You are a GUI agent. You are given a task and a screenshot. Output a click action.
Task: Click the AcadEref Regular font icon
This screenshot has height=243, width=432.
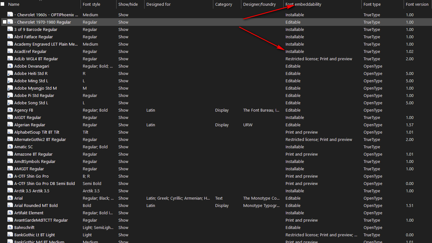coord(10,51)
